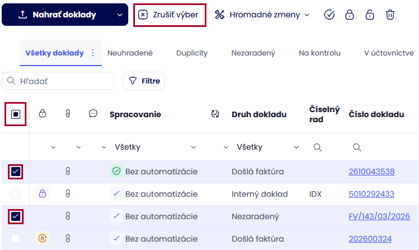Open the Duplicity tab
Screen dimensions: 419x250
[192, 53]
